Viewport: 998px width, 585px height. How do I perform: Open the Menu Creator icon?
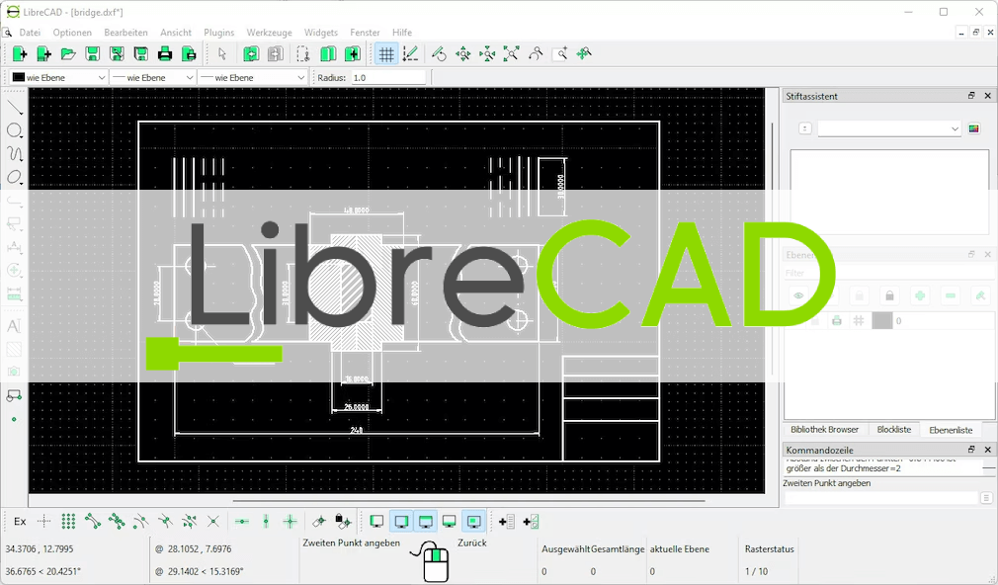[x=507, y=522]
